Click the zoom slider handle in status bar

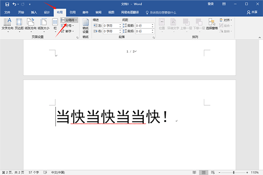pos(234,172)
